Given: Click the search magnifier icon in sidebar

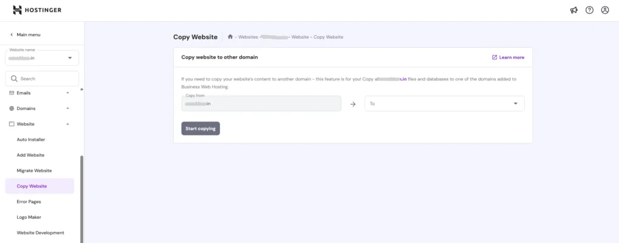Looking at the screenshot, I should (15, 79).
